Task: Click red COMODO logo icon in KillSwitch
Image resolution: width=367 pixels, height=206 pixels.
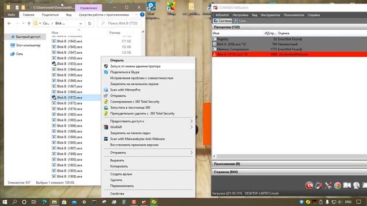Action: (309, 185)
